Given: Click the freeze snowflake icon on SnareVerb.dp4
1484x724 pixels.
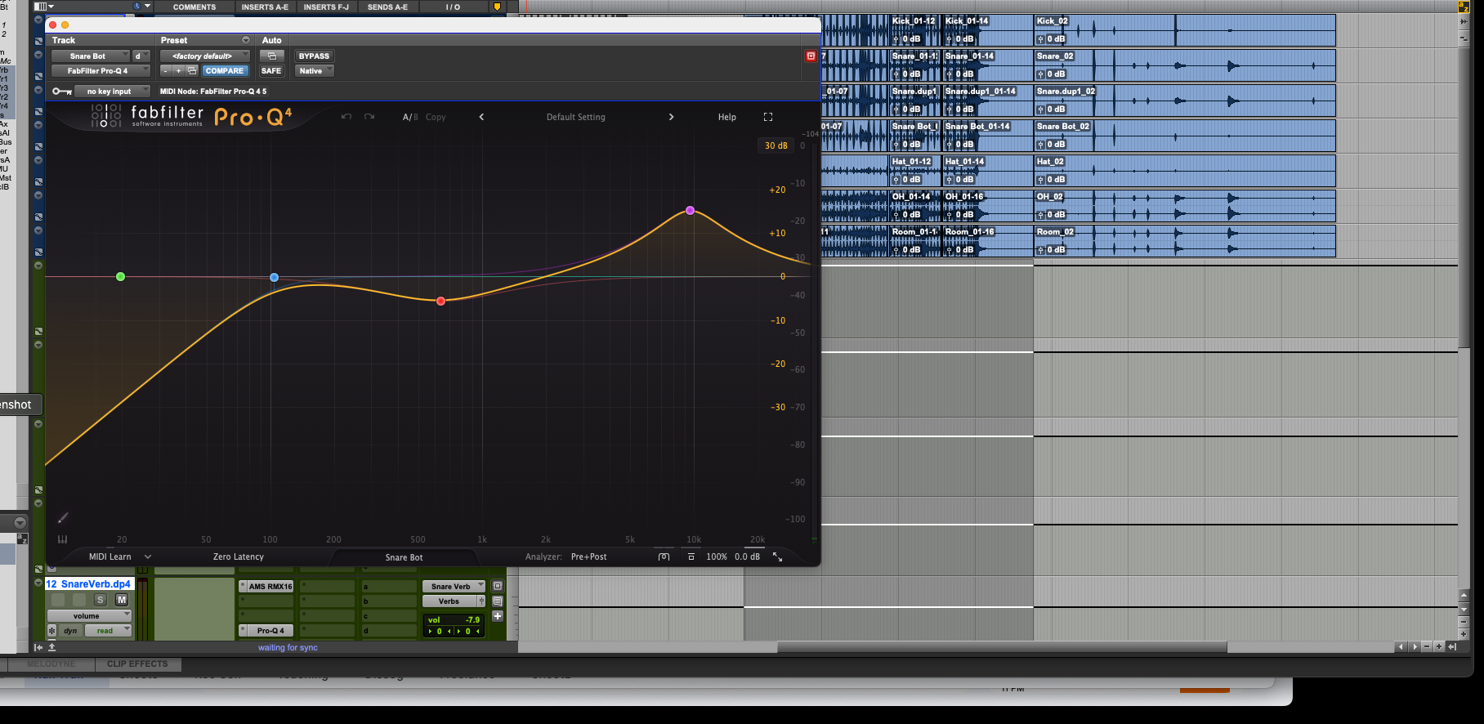Looking at the screenshot, I should coord(52,631).
